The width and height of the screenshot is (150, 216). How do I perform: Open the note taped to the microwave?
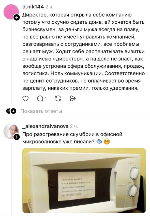77,186
